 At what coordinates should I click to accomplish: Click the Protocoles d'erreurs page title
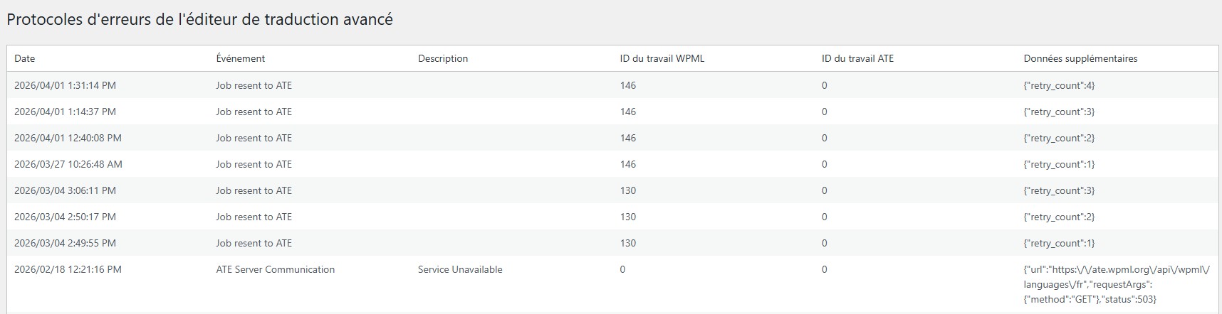tap(199, 19)
